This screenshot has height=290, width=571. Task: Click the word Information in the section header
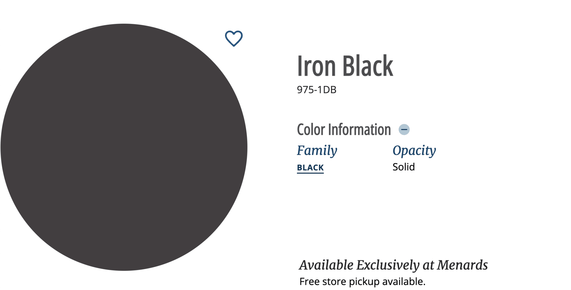359,130
